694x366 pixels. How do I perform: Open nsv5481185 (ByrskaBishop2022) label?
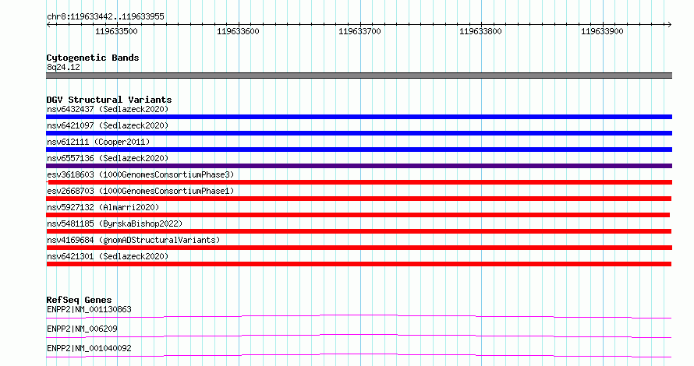[x=115, y=223]
